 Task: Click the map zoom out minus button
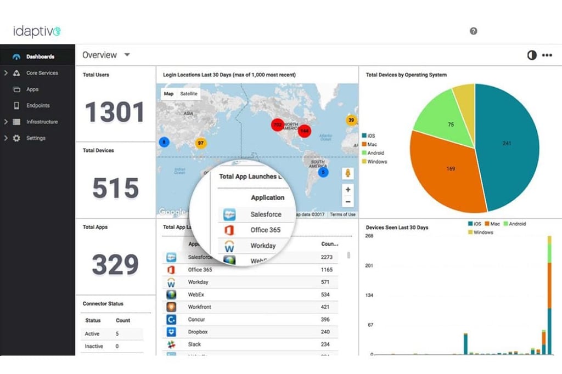[347, 202]
